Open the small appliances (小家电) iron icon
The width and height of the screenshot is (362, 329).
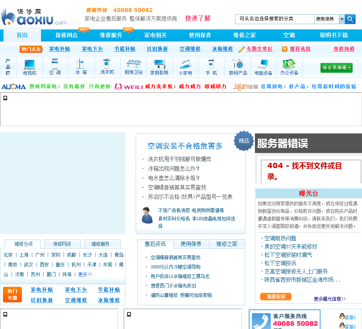click(x=185, y=64)
